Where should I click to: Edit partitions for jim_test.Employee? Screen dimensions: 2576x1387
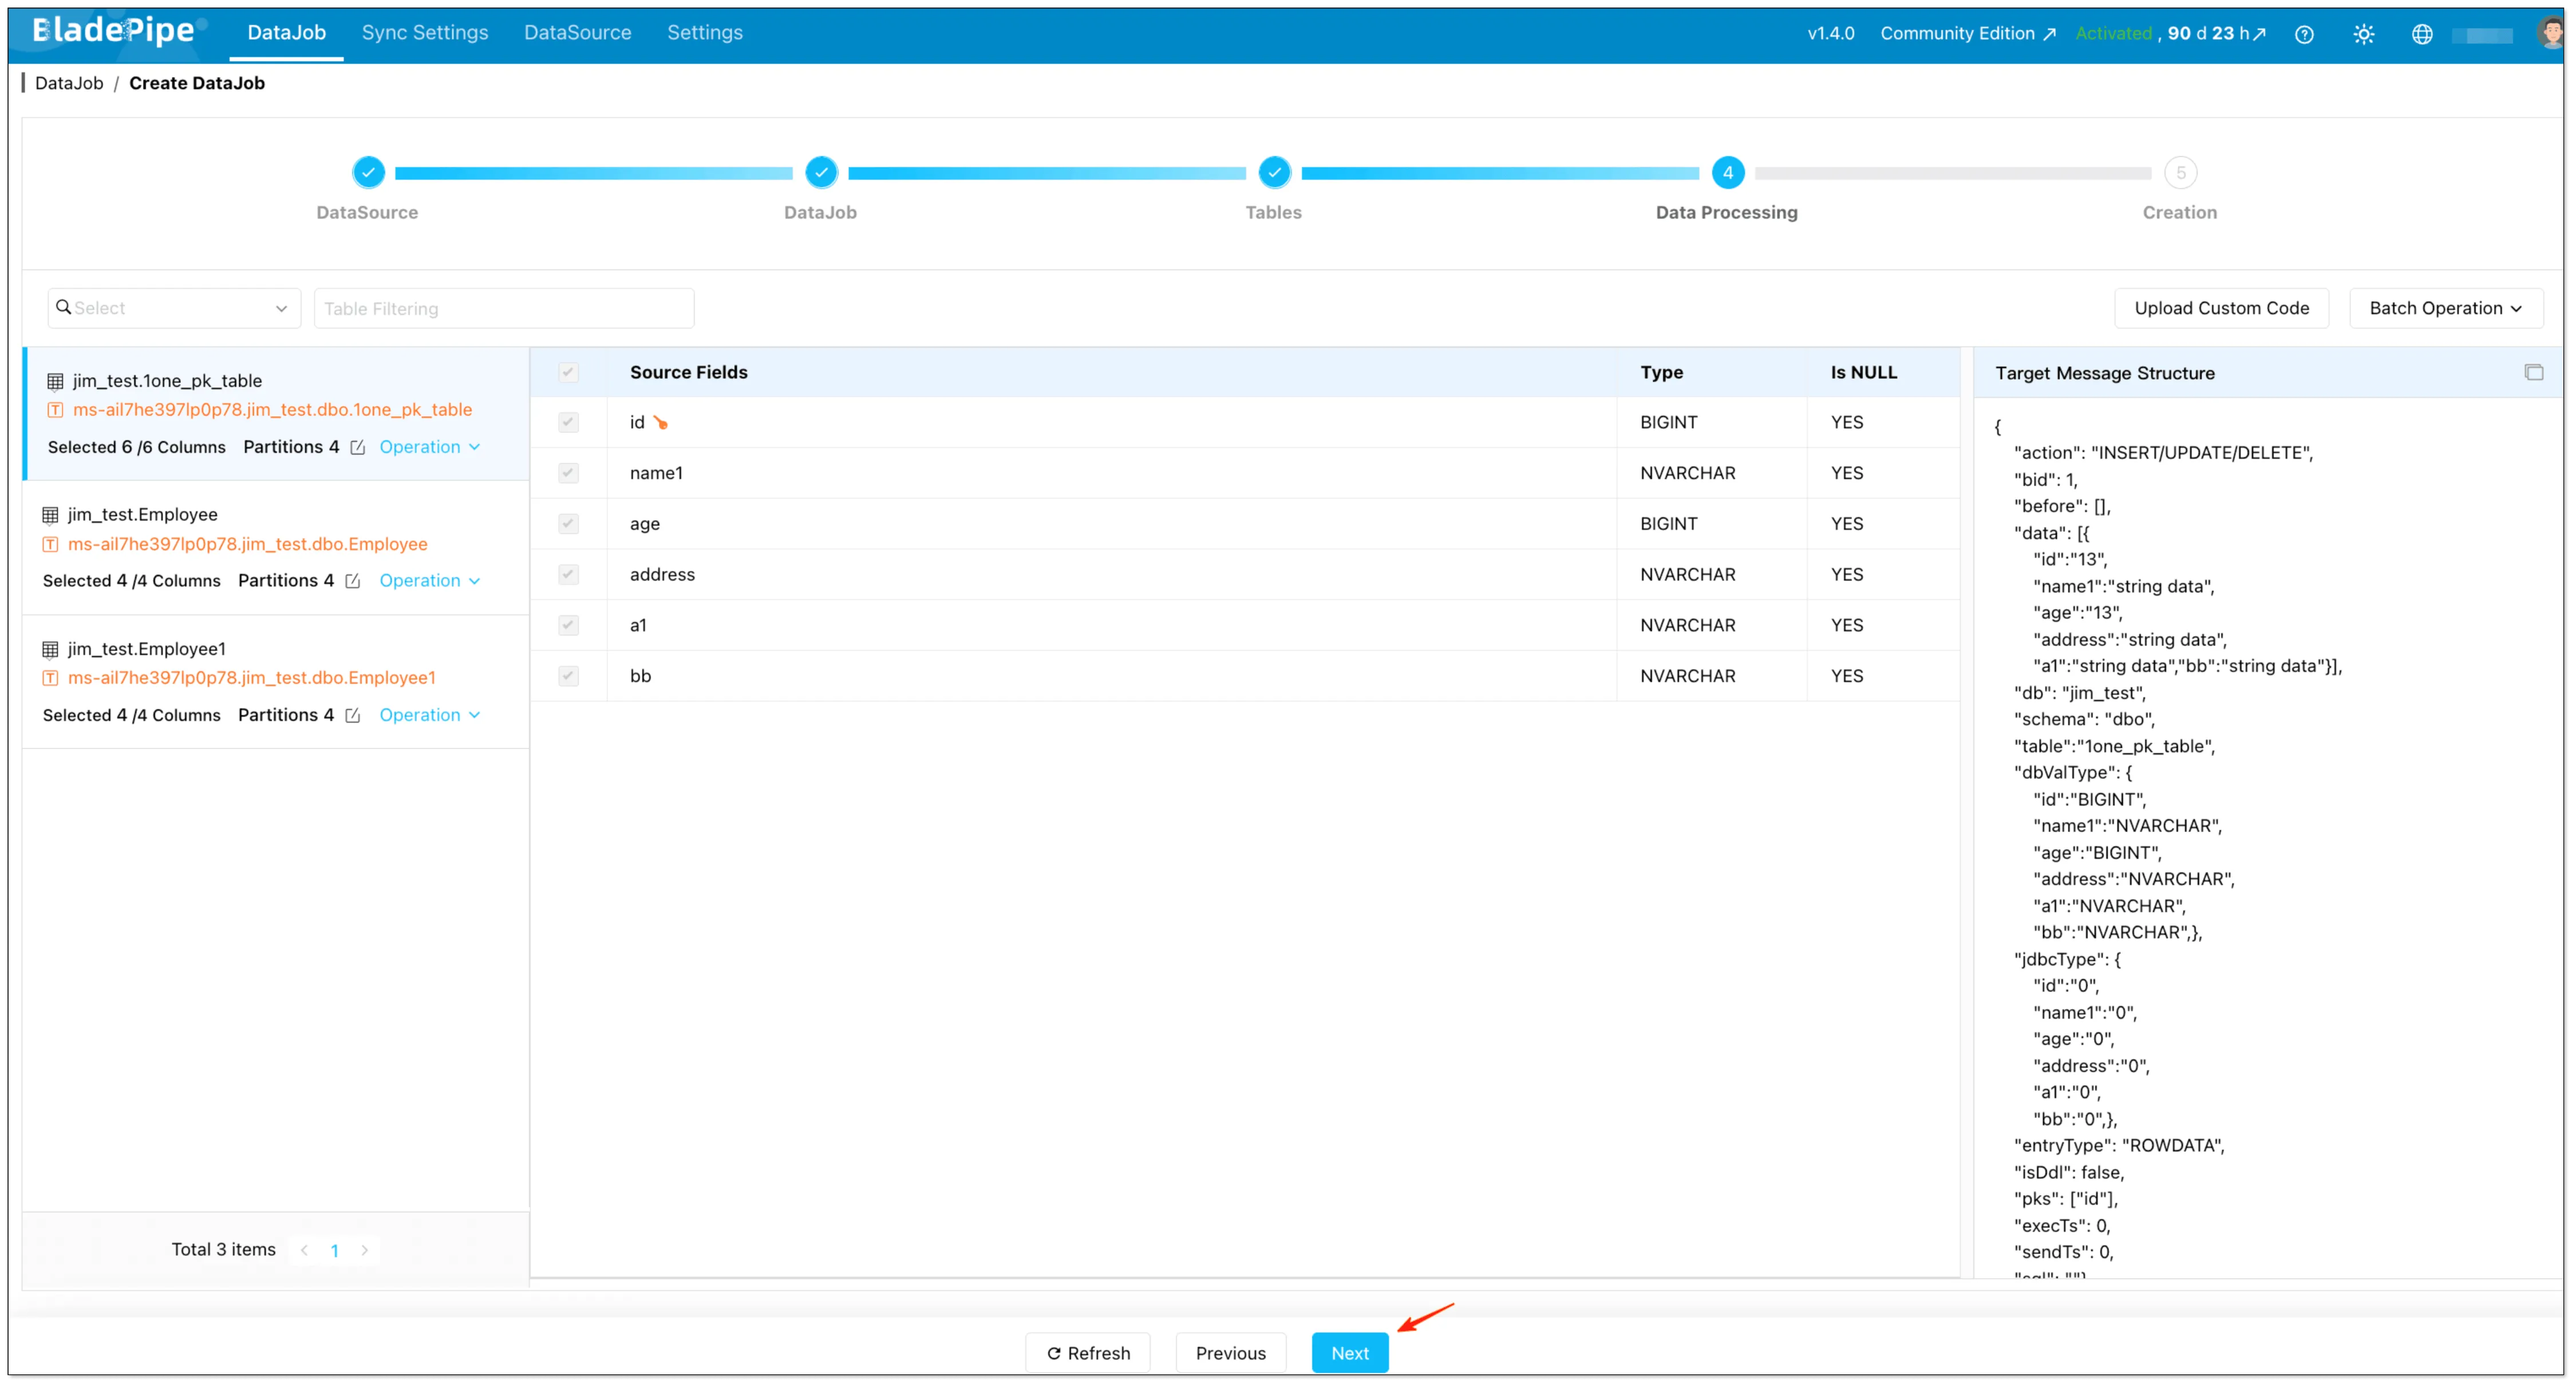(x=353, y=581)
